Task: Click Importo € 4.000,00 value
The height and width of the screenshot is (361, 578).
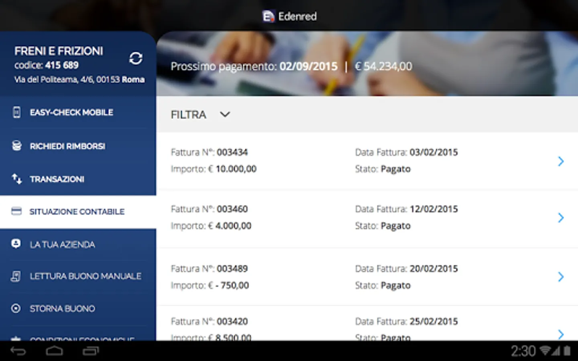Action: coord(211,226)
